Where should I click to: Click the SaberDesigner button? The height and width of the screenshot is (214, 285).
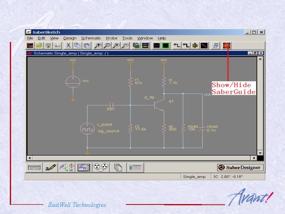[x=241, y=167]
